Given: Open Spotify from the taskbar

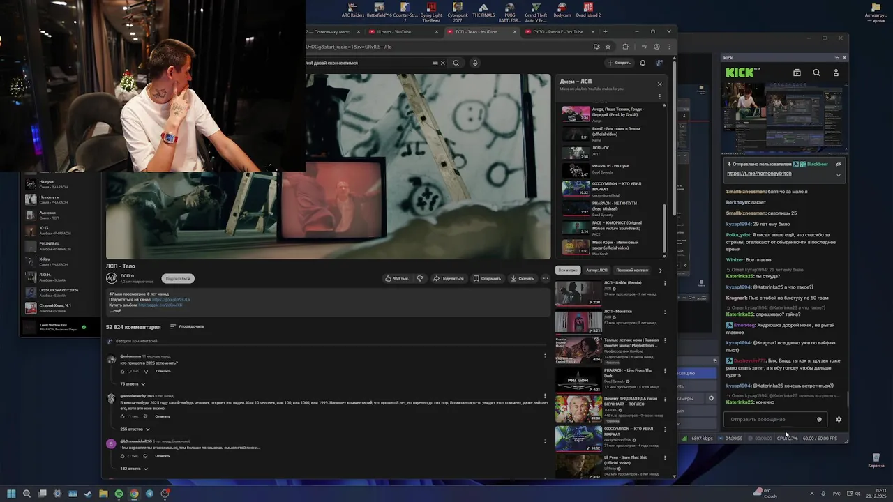Looking at the screenshot, I should pos(119,494).
